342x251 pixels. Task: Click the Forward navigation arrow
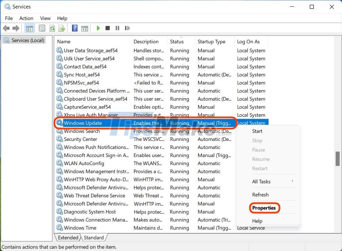(x=16, y=28)
